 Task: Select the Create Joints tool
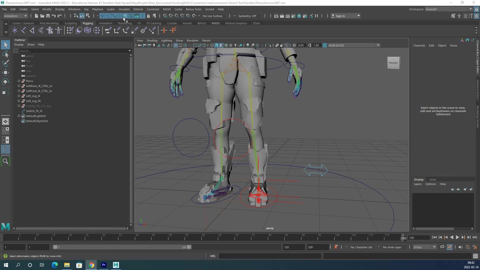click(x=14, y=30)
